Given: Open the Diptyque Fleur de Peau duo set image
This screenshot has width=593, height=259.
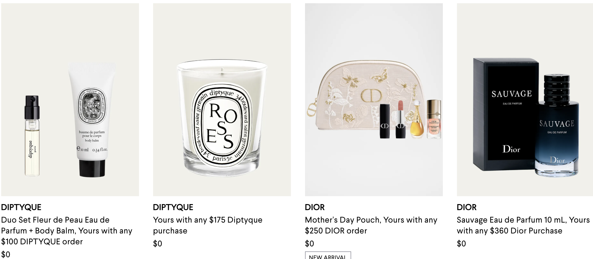Looking at the screenshot, I should (x=70, y=100).
